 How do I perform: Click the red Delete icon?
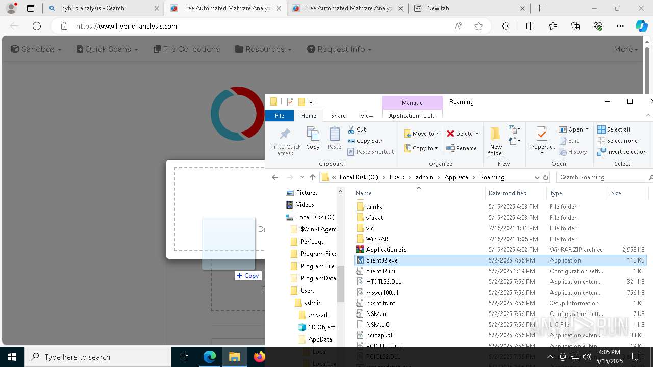pyautogui.click(x=450, y=134)
